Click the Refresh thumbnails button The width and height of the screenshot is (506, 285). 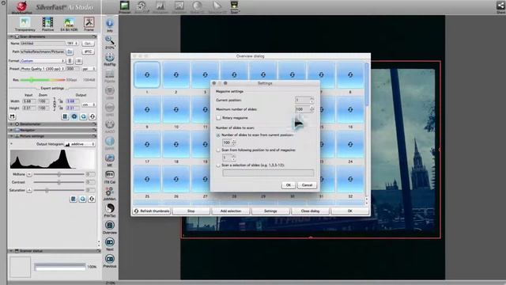click(151, 211)
